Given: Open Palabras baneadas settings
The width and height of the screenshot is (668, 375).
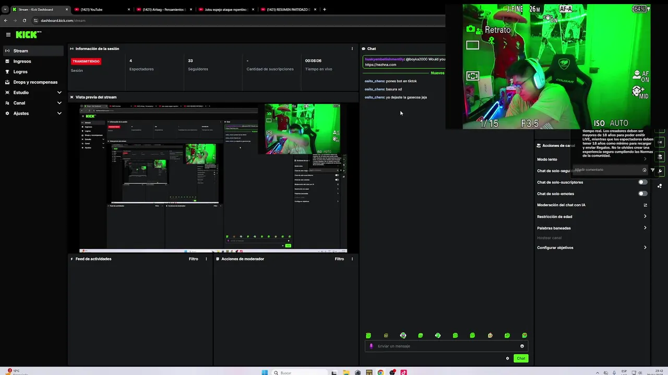Looking at the screenshot, I should (x=592, y=228).
